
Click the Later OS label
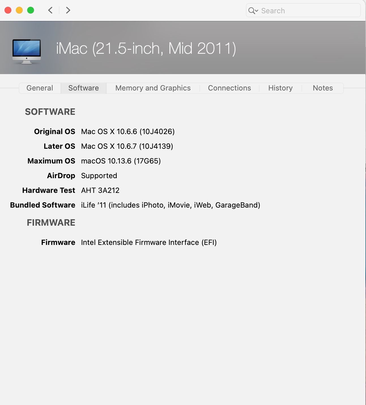59,146
